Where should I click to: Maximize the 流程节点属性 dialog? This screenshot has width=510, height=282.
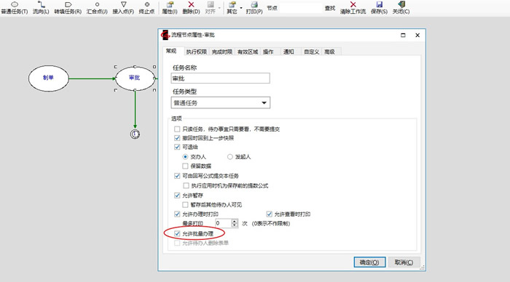pyautogui.click(x=403, y=35)
